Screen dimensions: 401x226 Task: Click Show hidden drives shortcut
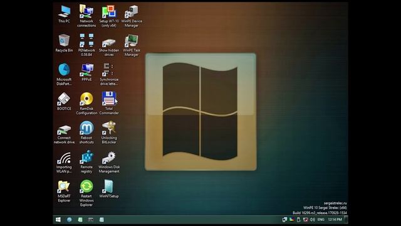click(x=109, y=47)
